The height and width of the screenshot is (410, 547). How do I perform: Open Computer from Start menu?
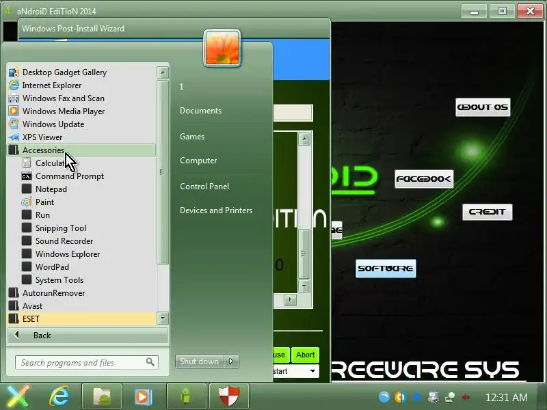[198, 161]
